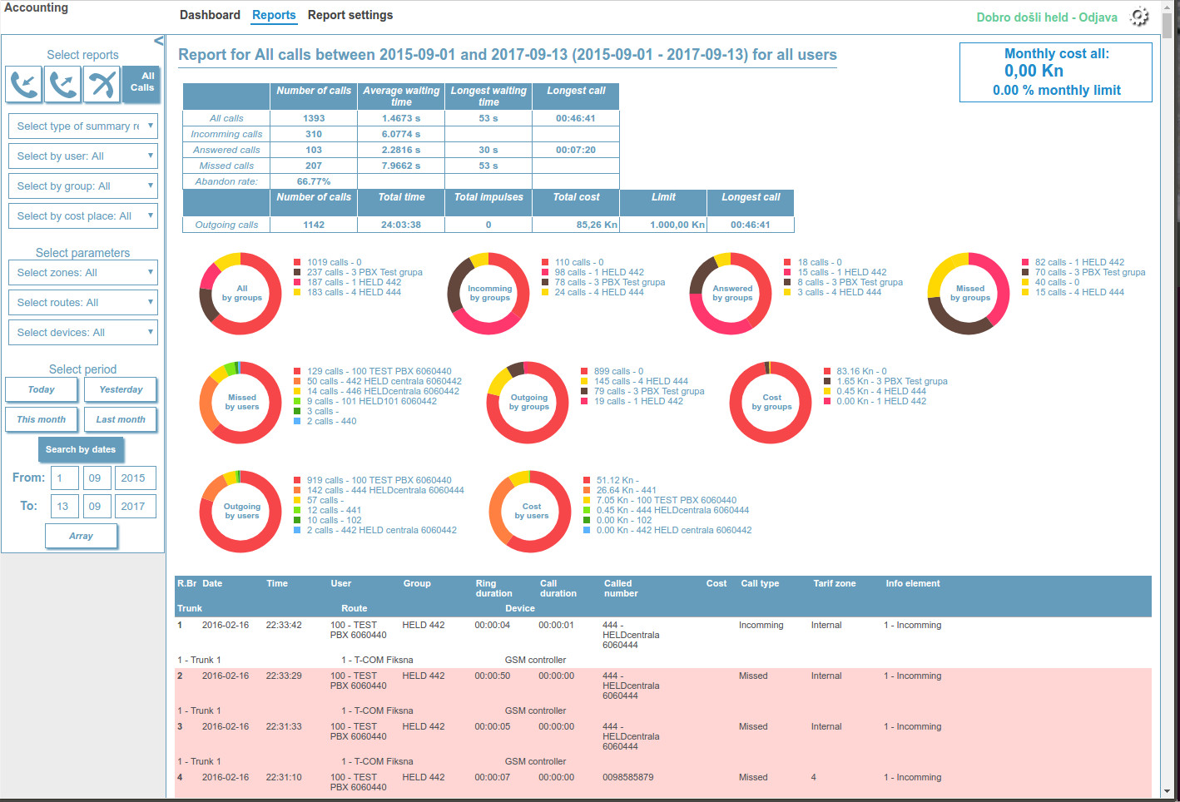The height and width of the screenshot is (802, 1180).
Task: Click the 'All by groups' donut chart
Action: coord(241,294)
